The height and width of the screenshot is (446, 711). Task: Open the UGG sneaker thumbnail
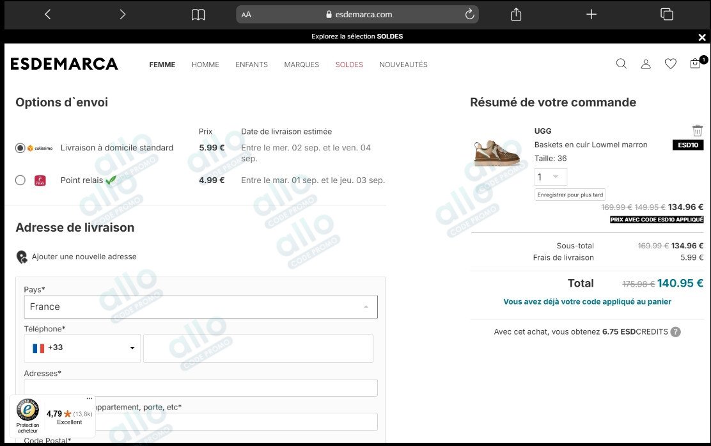coord(497,154)
